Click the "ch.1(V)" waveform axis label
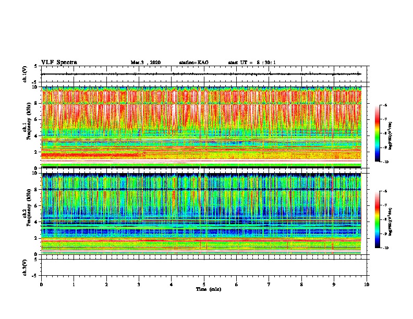 (25, 74)
